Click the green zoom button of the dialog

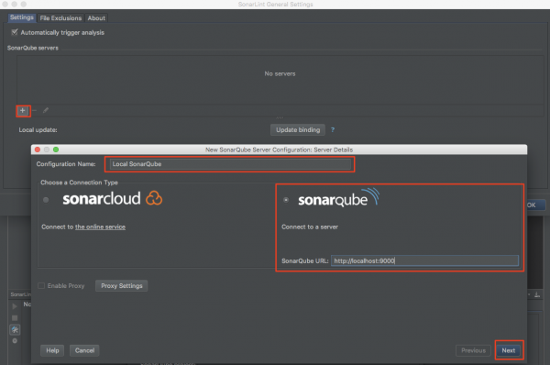click(x=56, y=149)
